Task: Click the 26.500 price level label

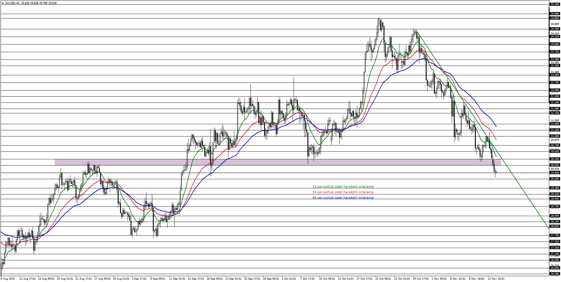Action: 555,274
